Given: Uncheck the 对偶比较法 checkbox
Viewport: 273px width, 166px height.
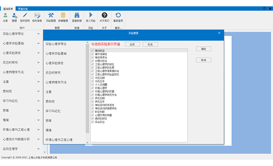Looking at the screenshot, I should coord(92,61).
